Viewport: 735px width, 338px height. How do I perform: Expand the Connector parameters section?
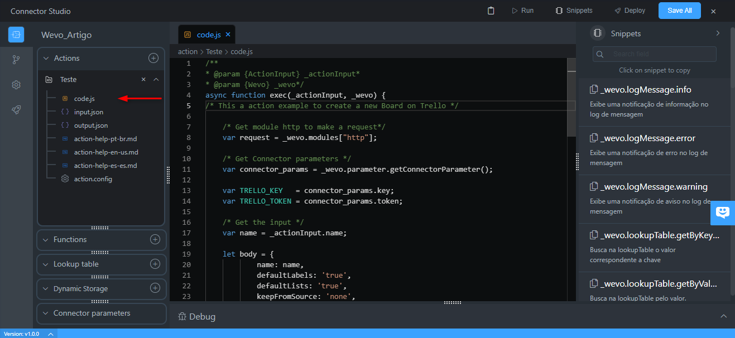tap(45, 313)
